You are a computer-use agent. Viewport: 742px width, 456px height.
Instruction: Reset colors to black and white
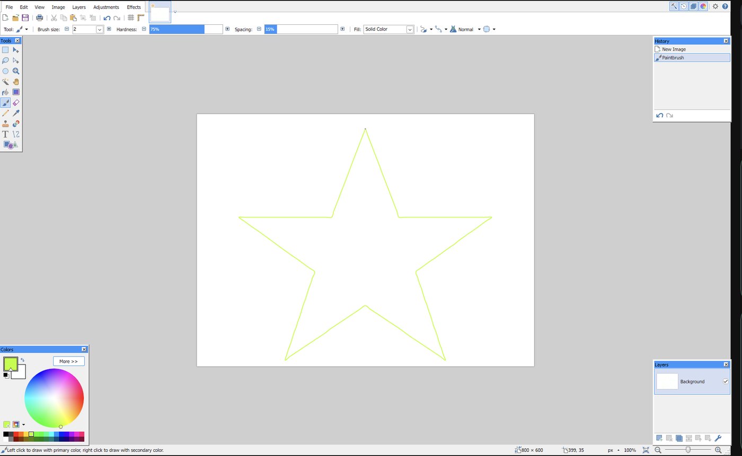click(x=6, y=375)
